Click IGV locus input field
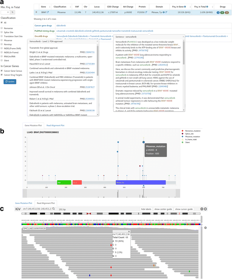Screen dimensions: 232x279 click(x=37, y=209)
